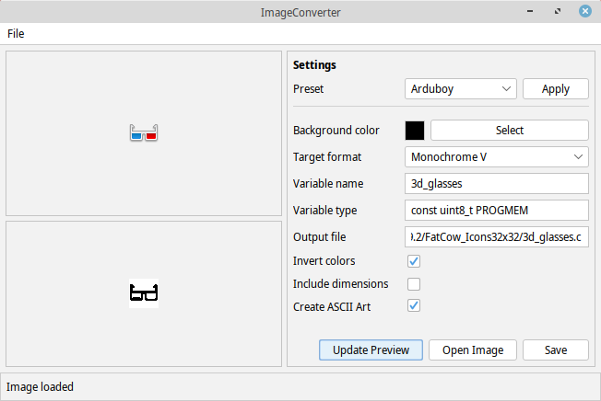Click the Variable name field 3d_glasses
This screenshot has height=401, width=601.
click(496, 184)
